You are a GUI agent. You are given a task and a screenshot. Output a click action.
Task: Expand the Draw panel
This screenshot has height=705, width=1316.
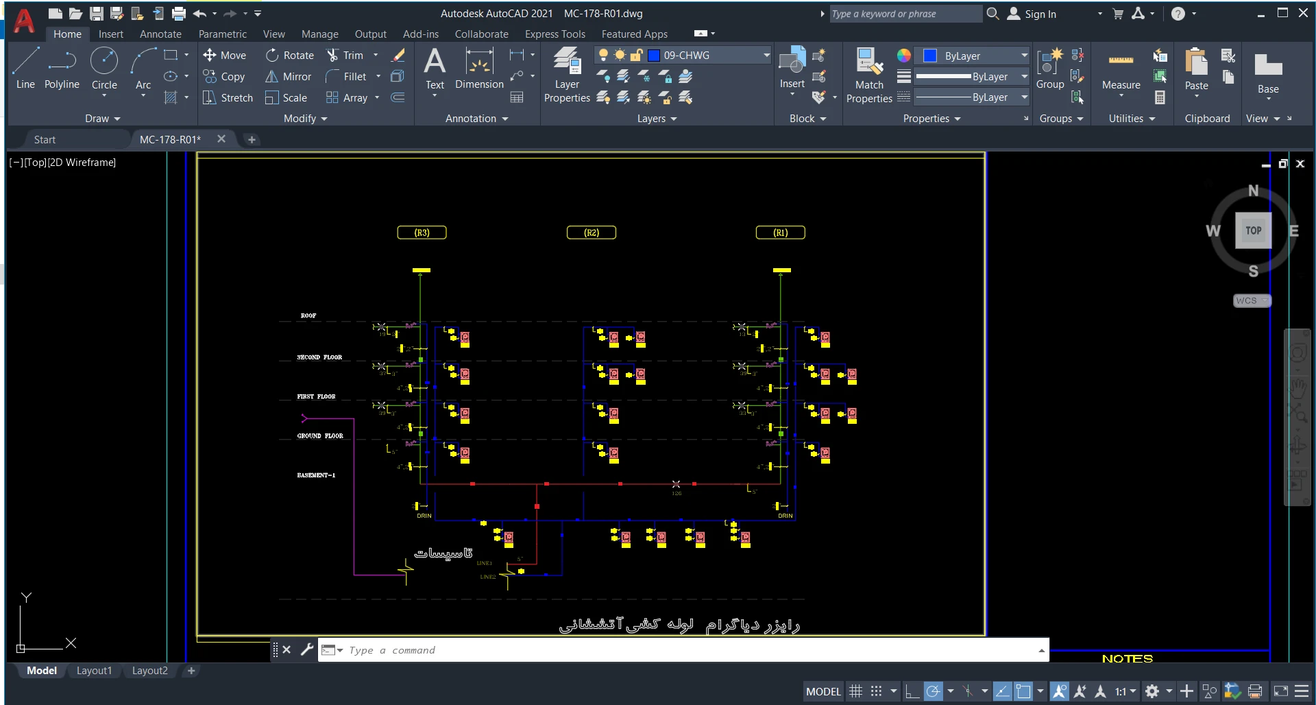pos(102,119)
